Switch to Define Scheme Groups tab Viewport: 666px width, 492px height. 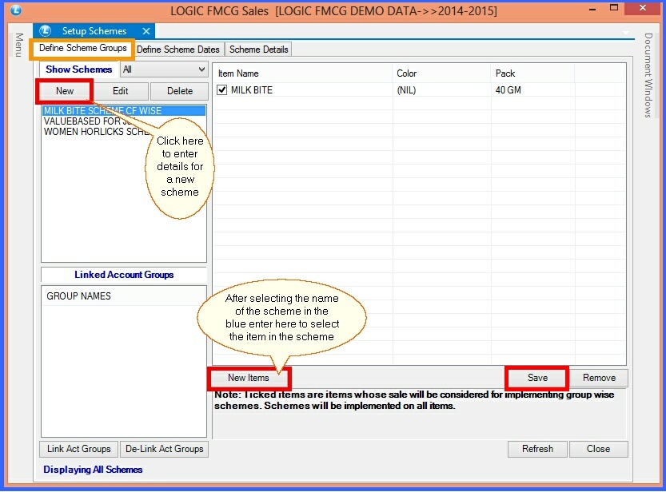point(83,48)
